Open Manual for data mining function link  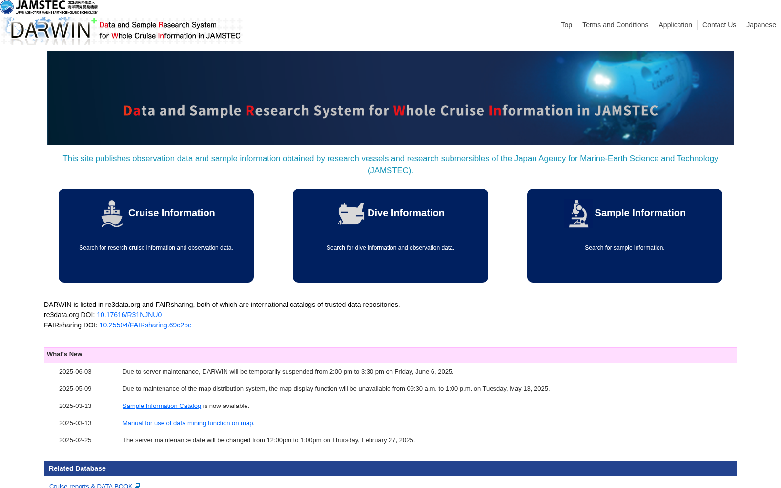pyautogui.click(x=187, y=423)
